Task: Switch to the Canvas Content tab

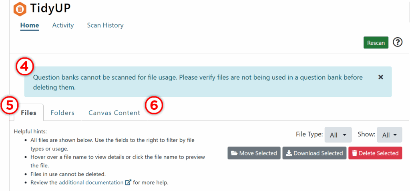Action: pos(114,113)
